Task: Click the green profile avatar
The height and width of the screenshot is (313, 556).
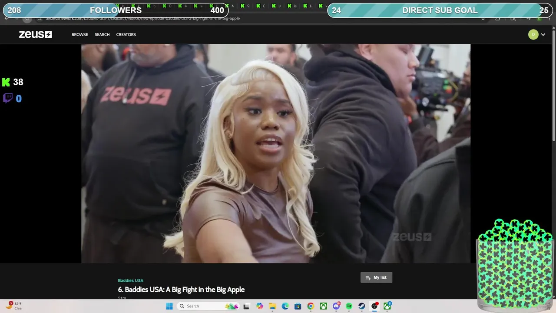Action: tap(533, 34)
